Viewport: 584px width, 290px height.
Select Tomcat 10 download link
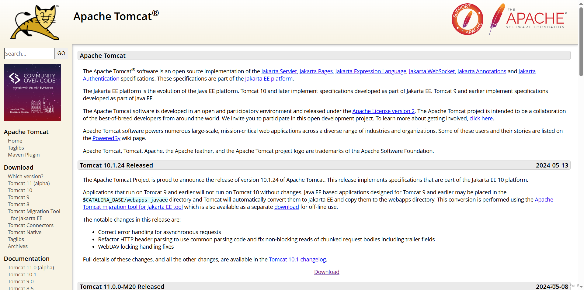click(x=20, y=190)
